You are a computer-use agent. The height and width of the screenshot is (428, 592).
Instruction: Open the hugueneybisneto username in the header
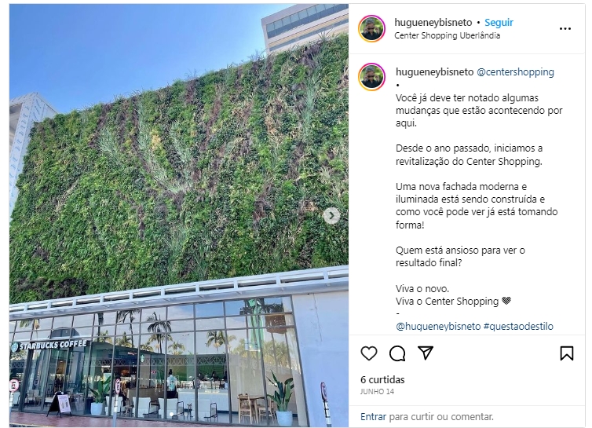click(x=433, y=23)
